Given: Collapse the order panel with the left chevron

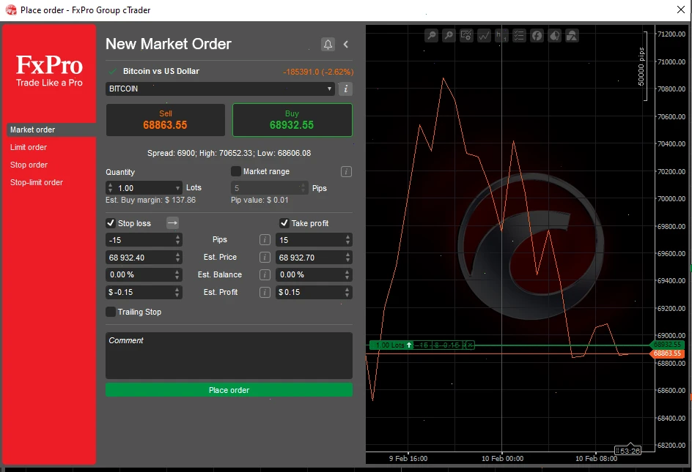Looking at the screenshot, I should pyautogui.click(x=345, y=44).
